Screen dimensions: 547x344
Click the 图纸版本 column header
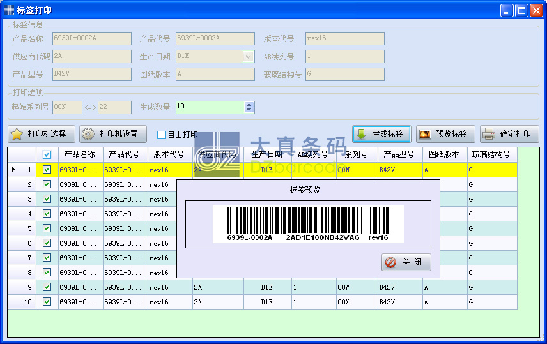pos(445,154)
